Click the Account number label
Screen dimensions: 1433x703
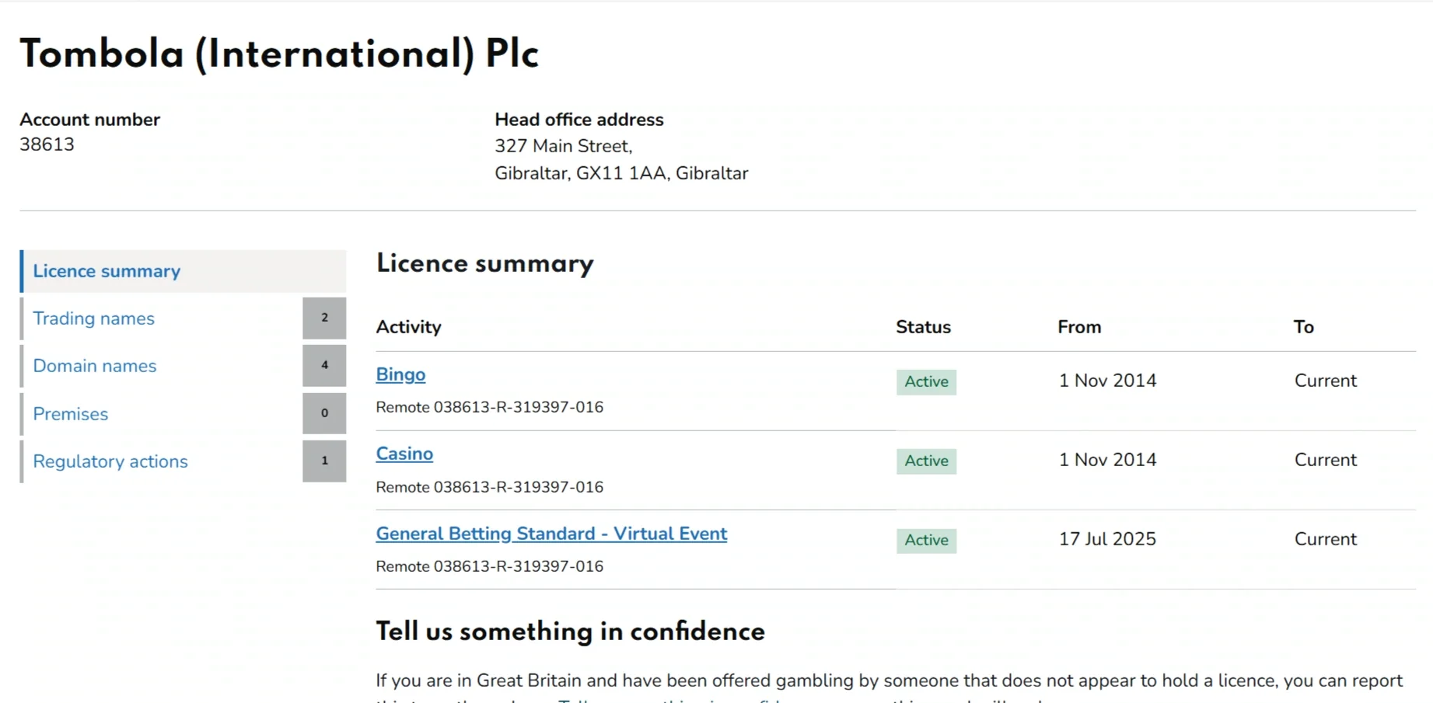point(89,120)
